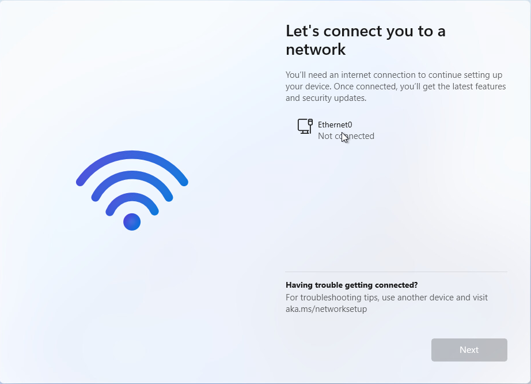Click the "Not connected" status text
531x384 pixels.
click(x=346, y=136)
